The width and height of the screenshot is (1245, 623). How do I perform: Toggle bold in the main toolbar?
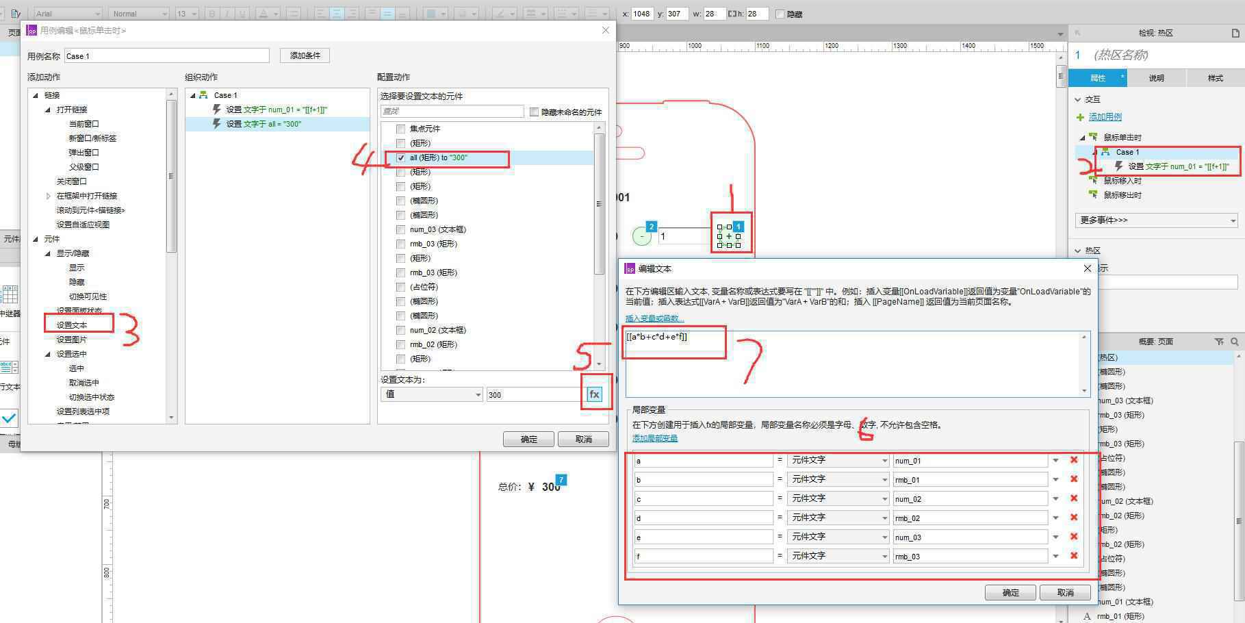(x=212, y=14)
